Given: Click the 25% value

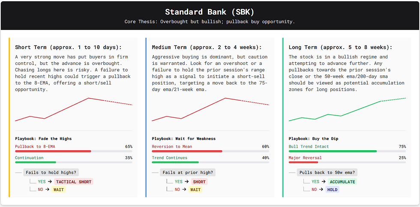Looking at the screenshot, I should click(402, 157).
